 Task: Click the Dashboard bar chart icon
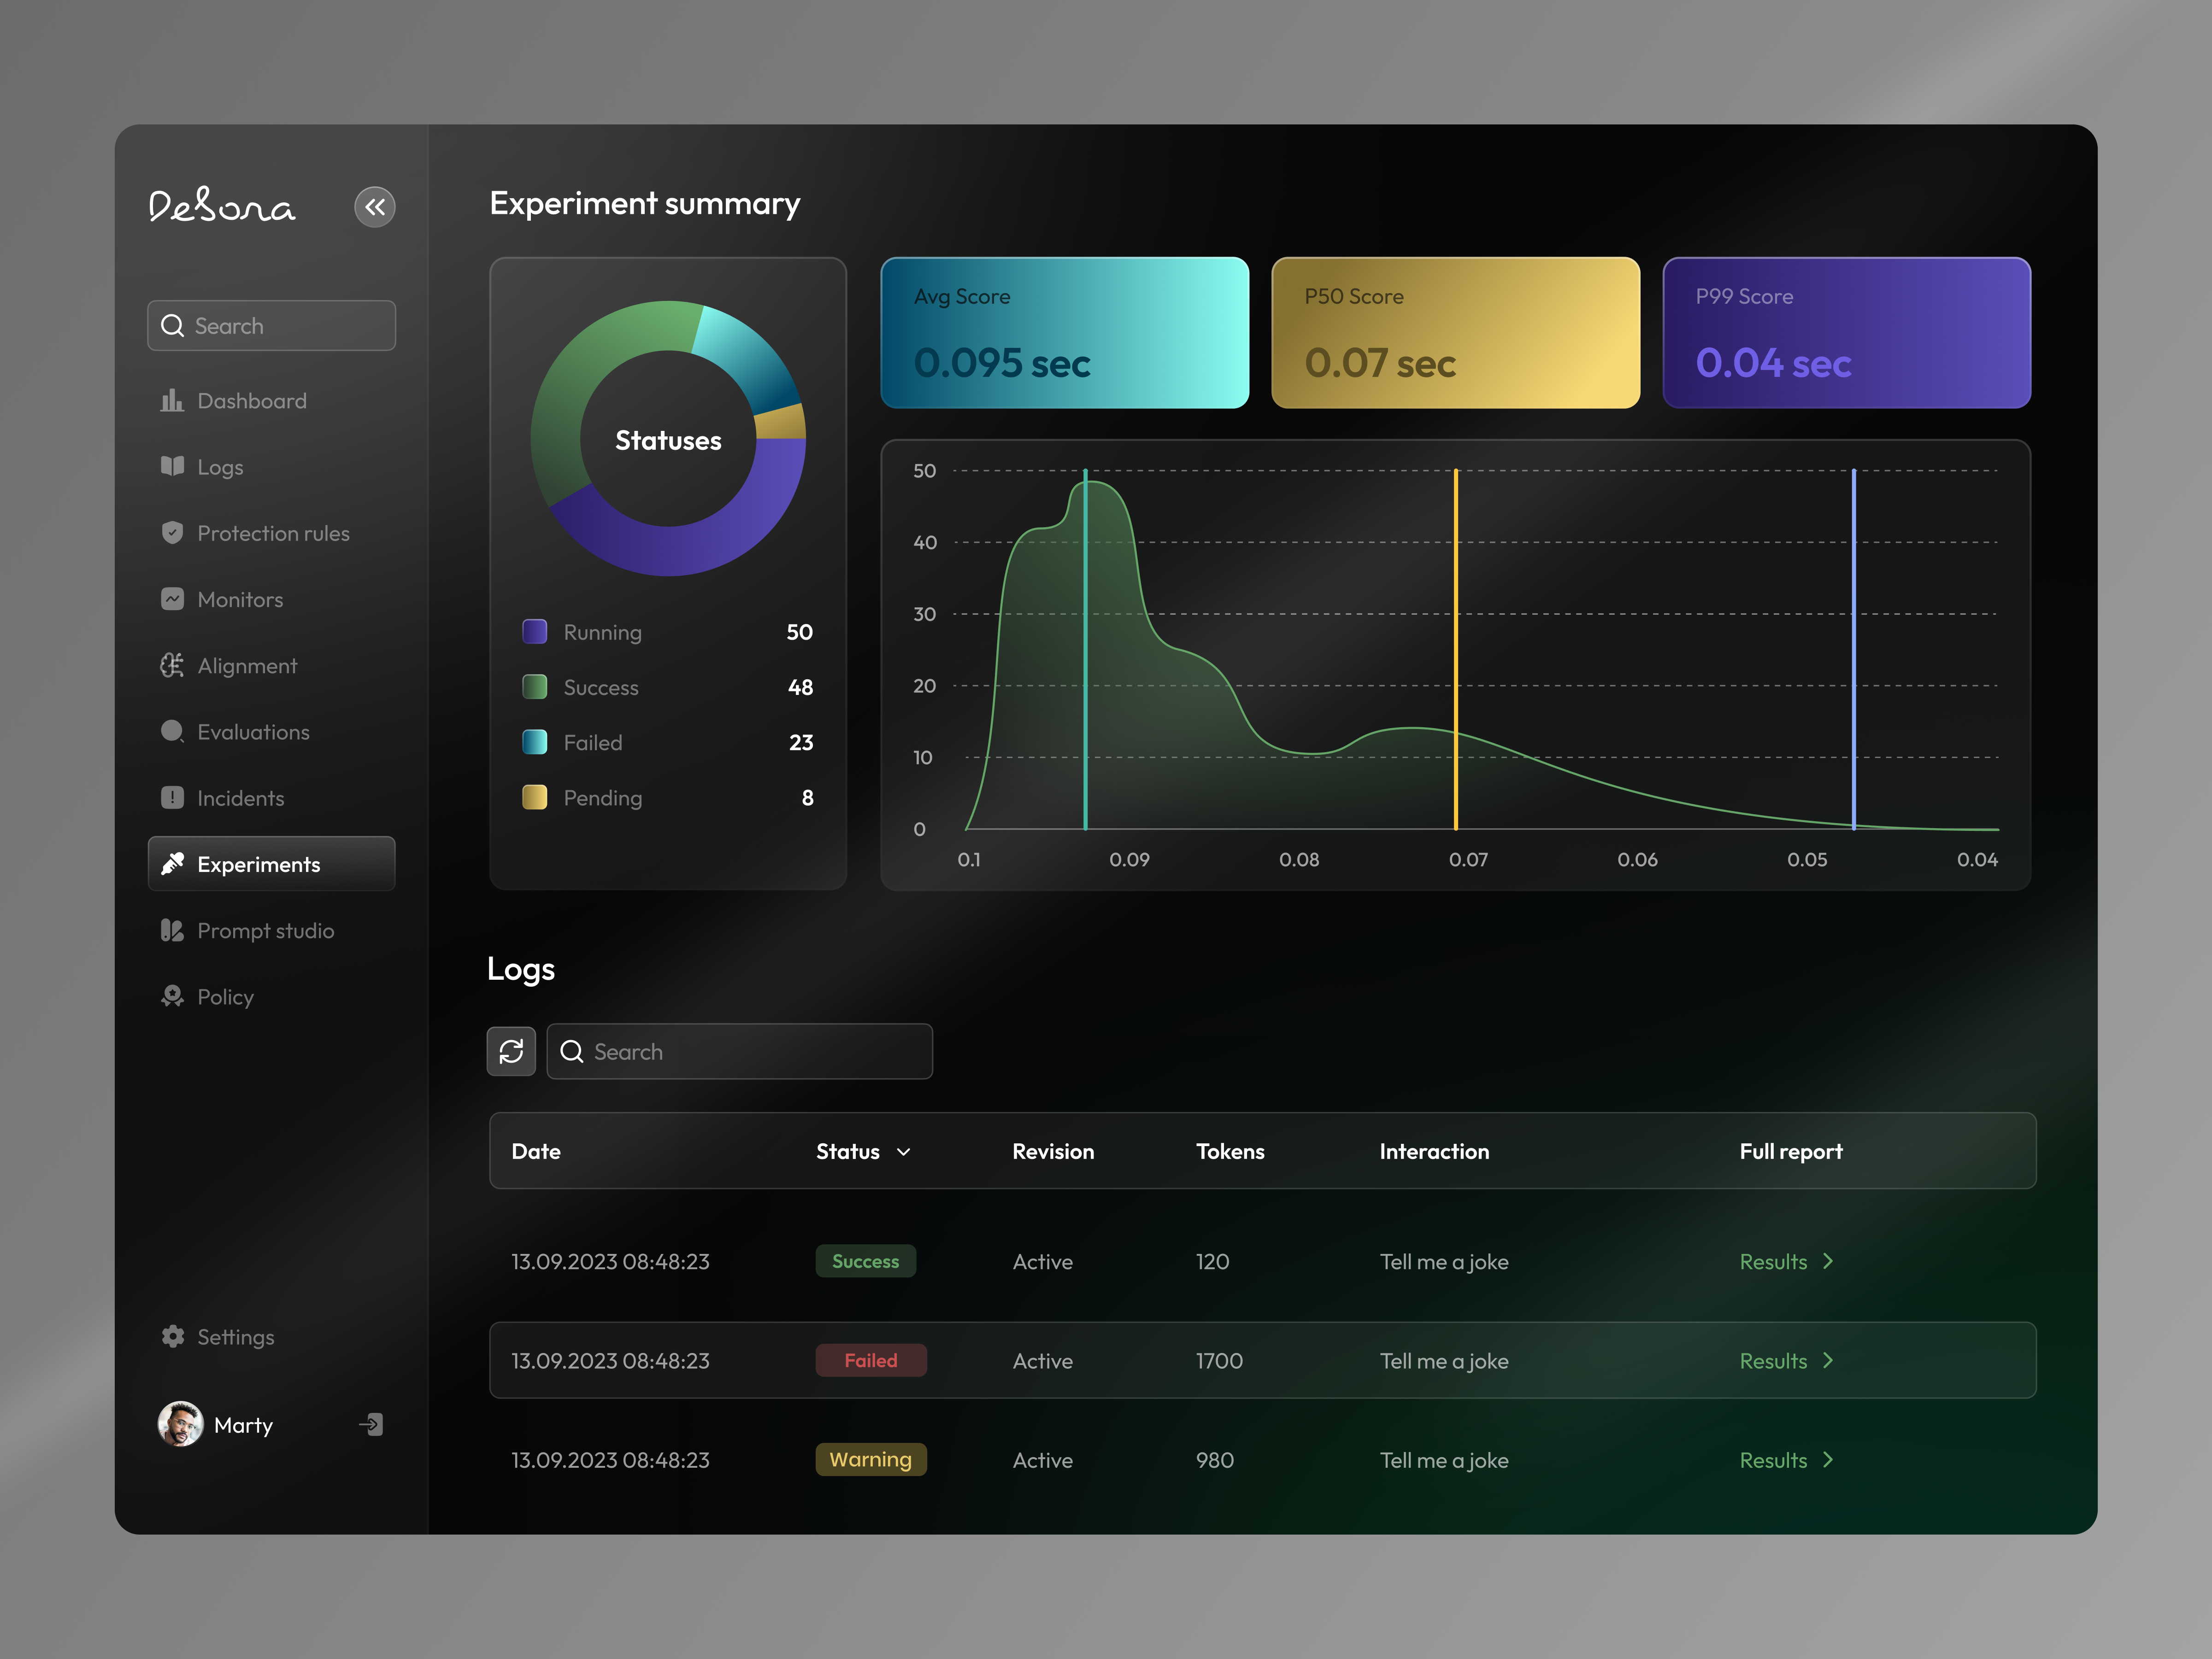point(172,401)
